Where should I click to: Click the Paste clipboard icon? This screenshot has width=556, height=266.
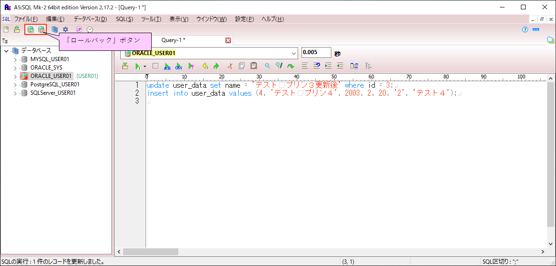(x=254, y=66)
